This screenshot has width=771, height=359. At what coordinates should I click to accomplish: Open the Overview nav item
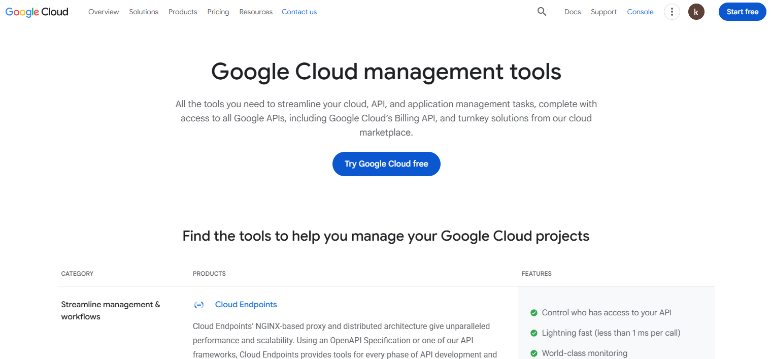pyautogui.click(x=104, y=12)
